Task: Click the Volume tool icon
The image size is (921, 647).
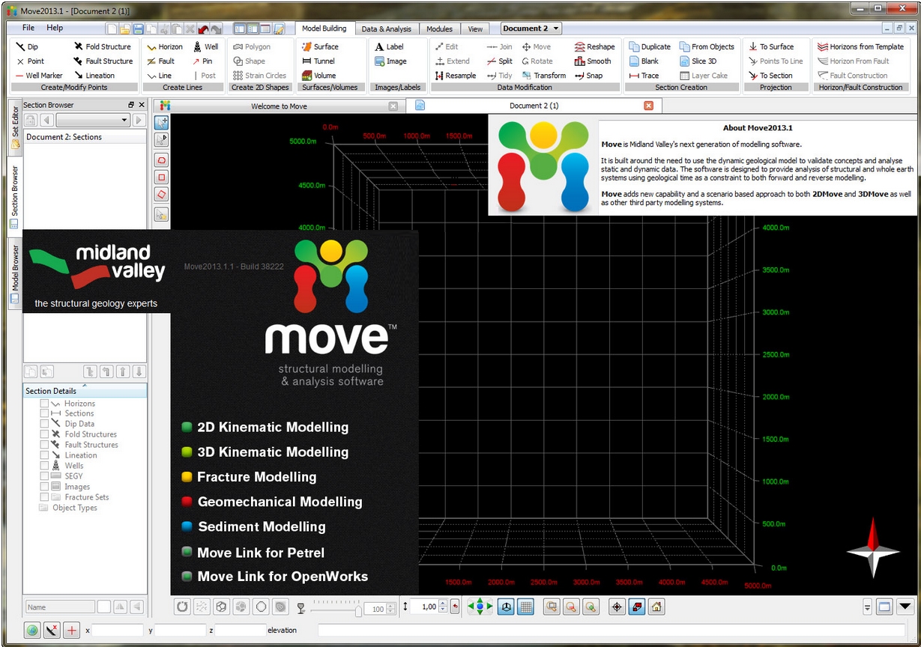Action: pyautogui.click(x=307, y=76)
